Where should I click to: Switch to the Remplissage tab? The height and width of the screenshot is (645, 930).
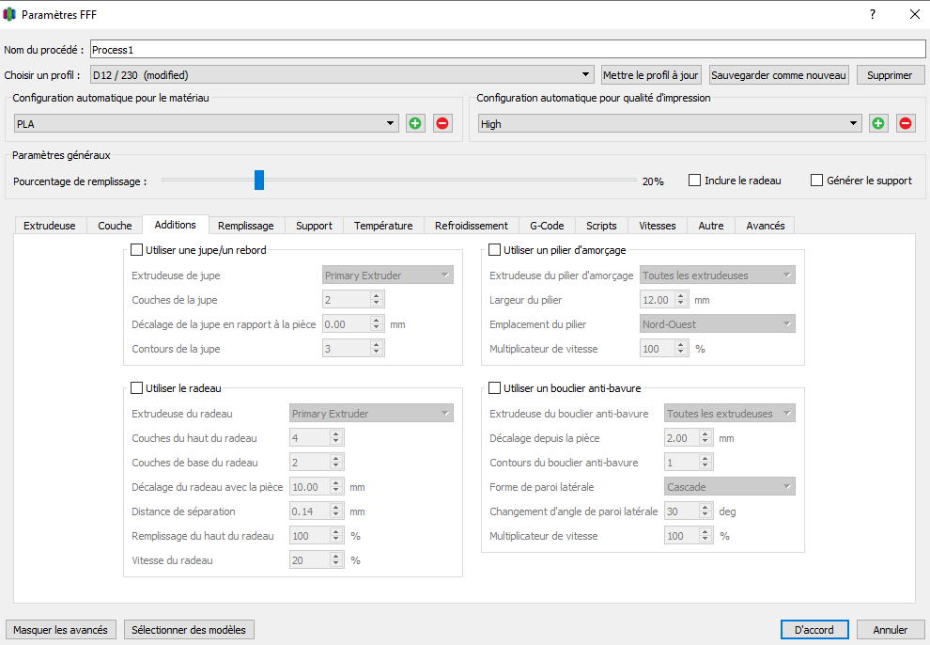click(x=245, y=226)
